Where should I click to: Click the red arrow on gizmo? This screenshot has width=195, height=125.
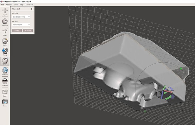point(169,91)
